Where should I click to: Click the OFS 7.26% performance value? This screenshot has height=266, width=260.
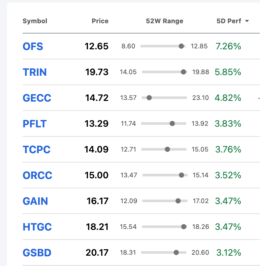[x=228, y=46]
